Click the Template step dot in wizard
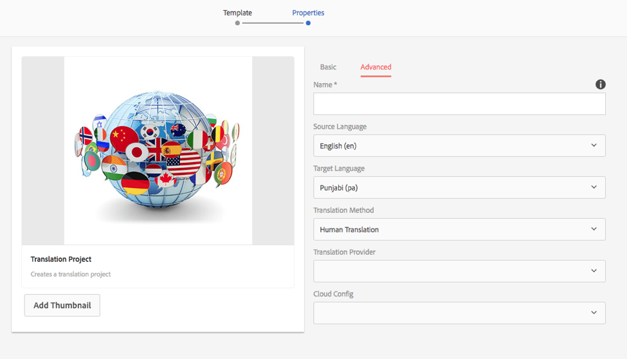This screenshot has height=359, width=627. [x=237, y=23]
